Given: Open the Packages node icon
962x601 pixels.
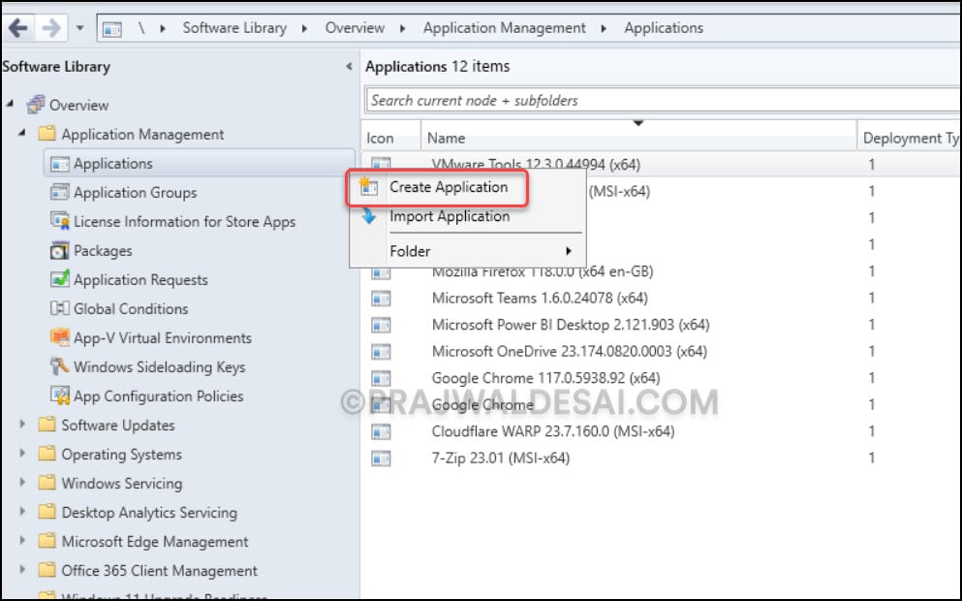Looking at the screenshot, I should (x=59, y=250).
